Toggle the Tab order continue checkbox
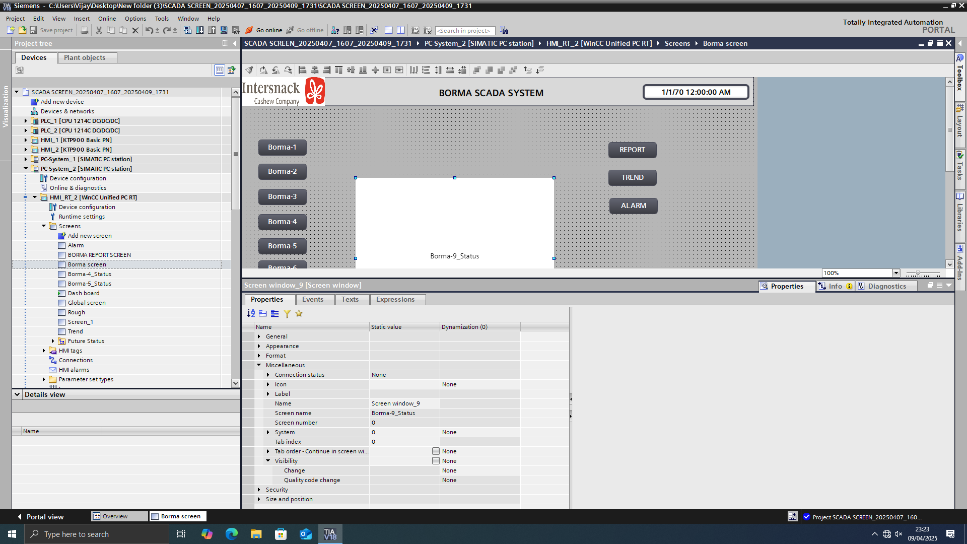 436,451
